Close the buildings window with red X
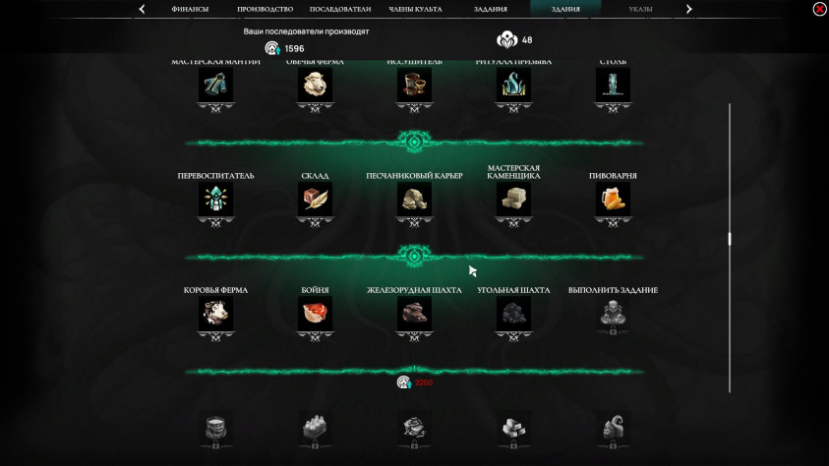This screenshot has height=466, width=829. [819, 9]
